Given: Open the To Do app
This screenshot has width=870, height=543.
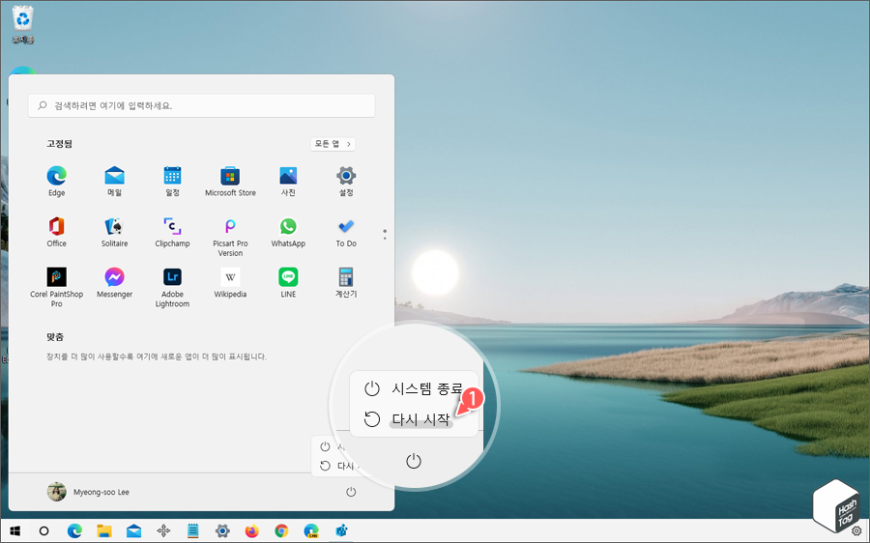Looking at the screenshot, I should 346,232.
